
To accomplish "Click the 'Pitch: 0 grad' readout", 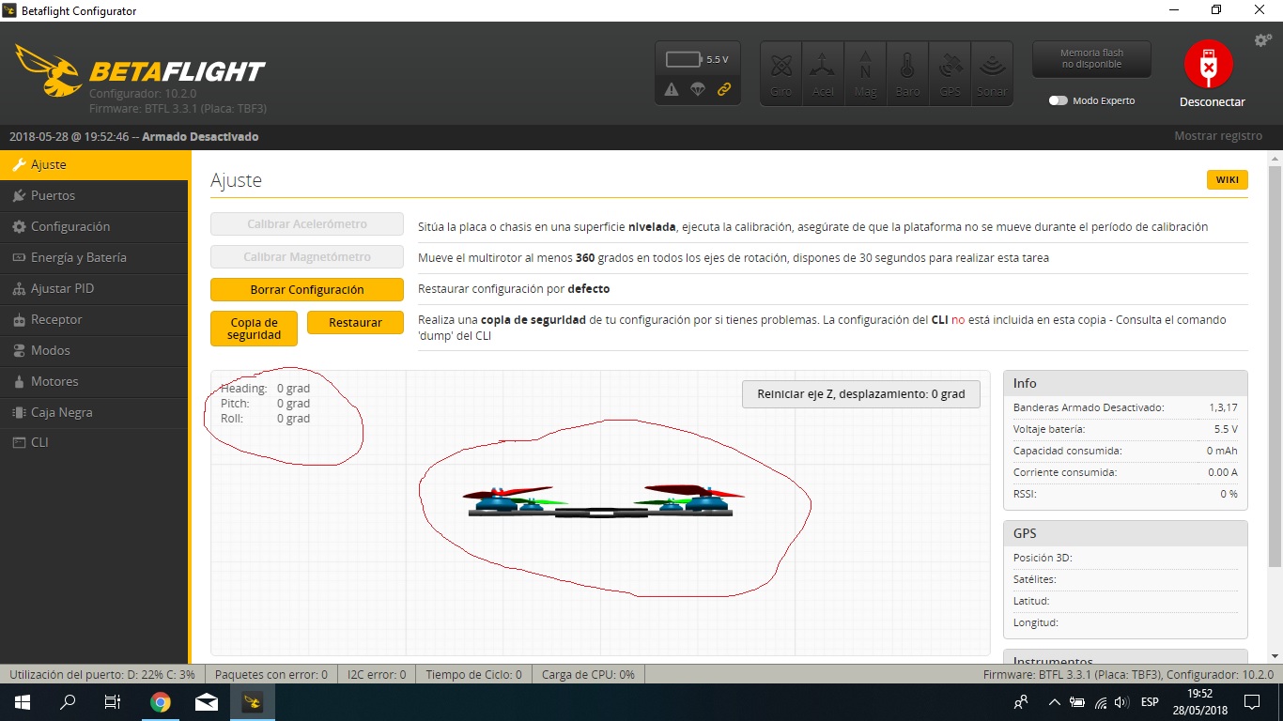I will 265,404.
